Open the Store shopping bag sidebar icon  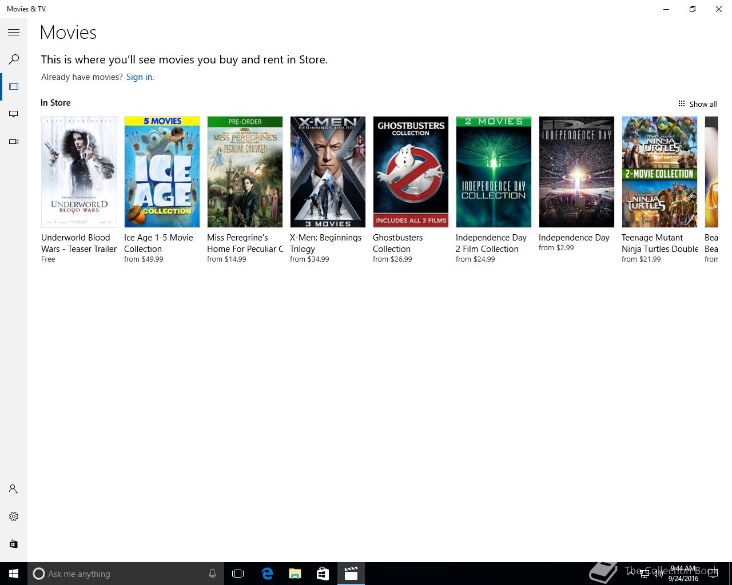coord(14,544)
